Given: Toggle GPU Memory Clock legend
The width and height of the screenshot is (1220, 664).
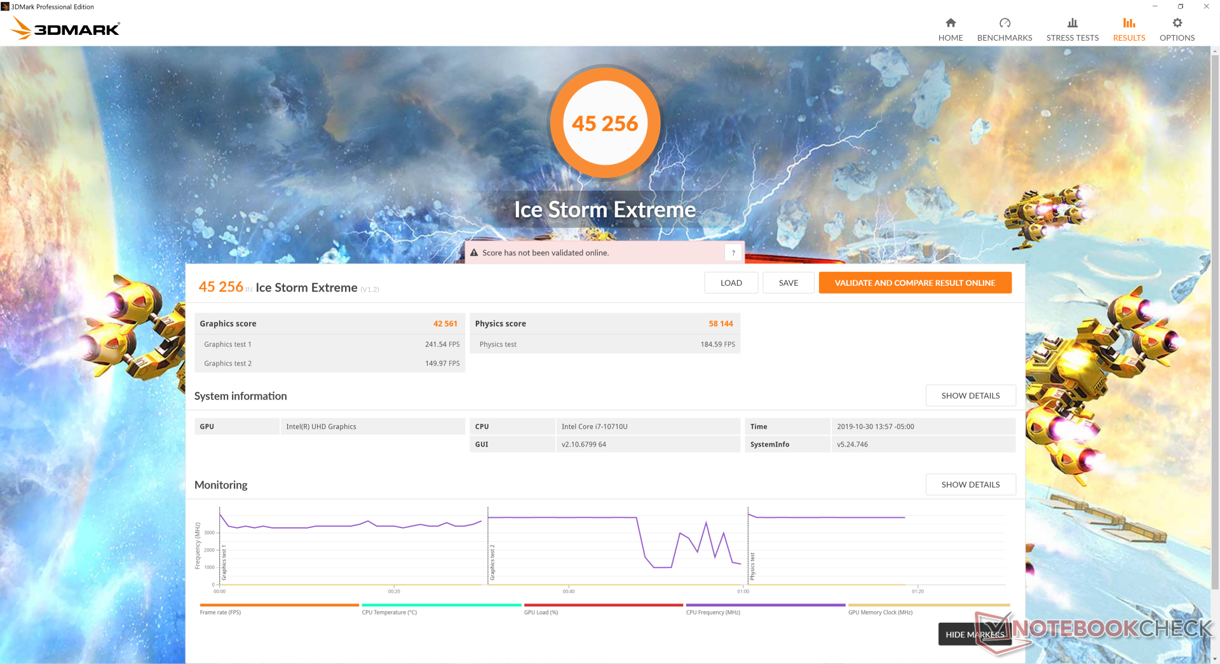Looking at the screenshot, I should (929, 609).
